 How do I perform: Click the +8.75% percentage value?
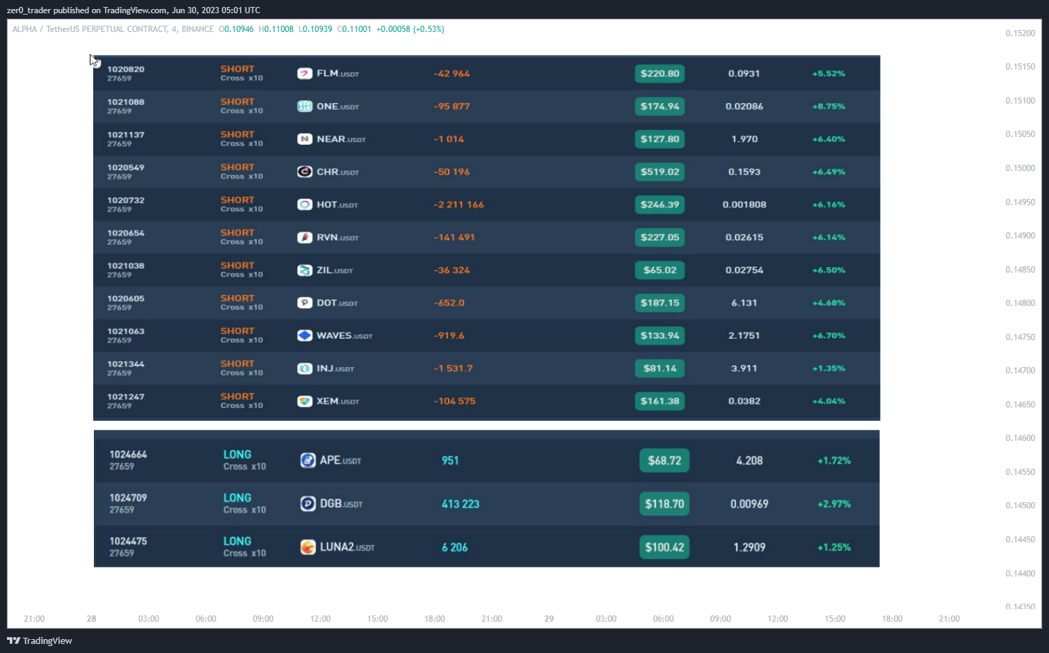click(828, 106)
